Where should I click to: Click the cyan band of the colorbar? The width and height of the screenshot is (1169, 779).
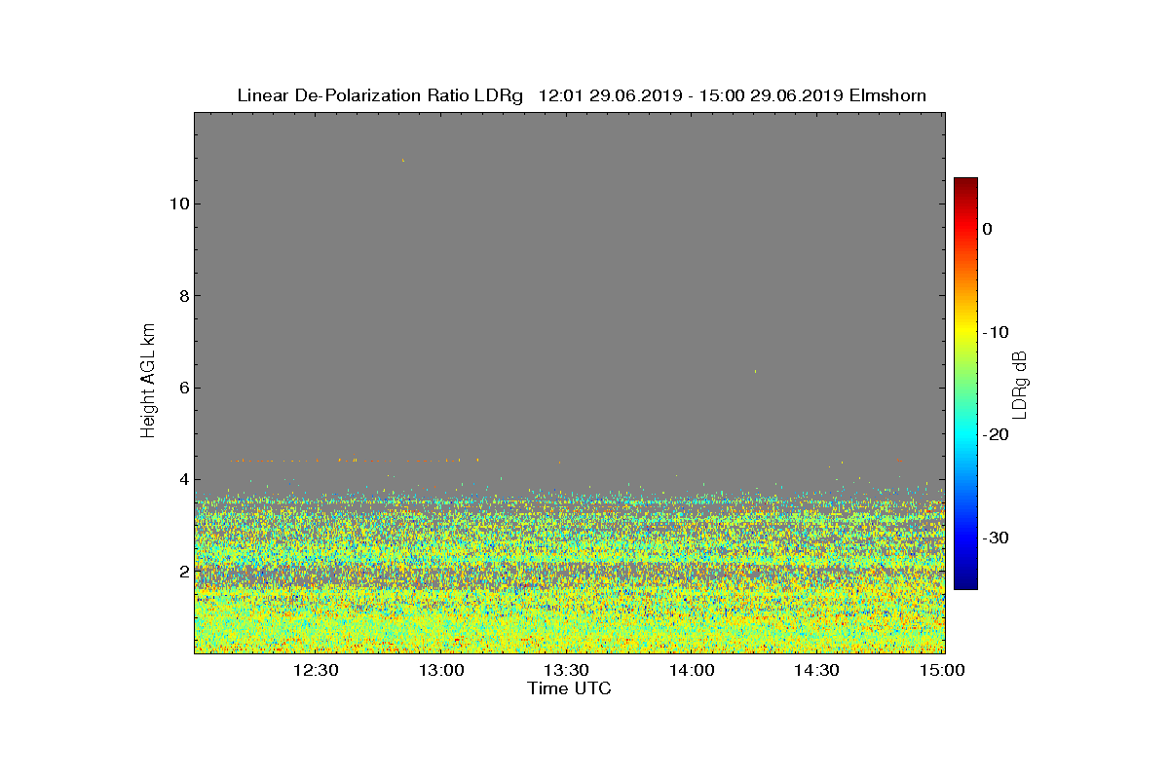[x=965, y=434]
